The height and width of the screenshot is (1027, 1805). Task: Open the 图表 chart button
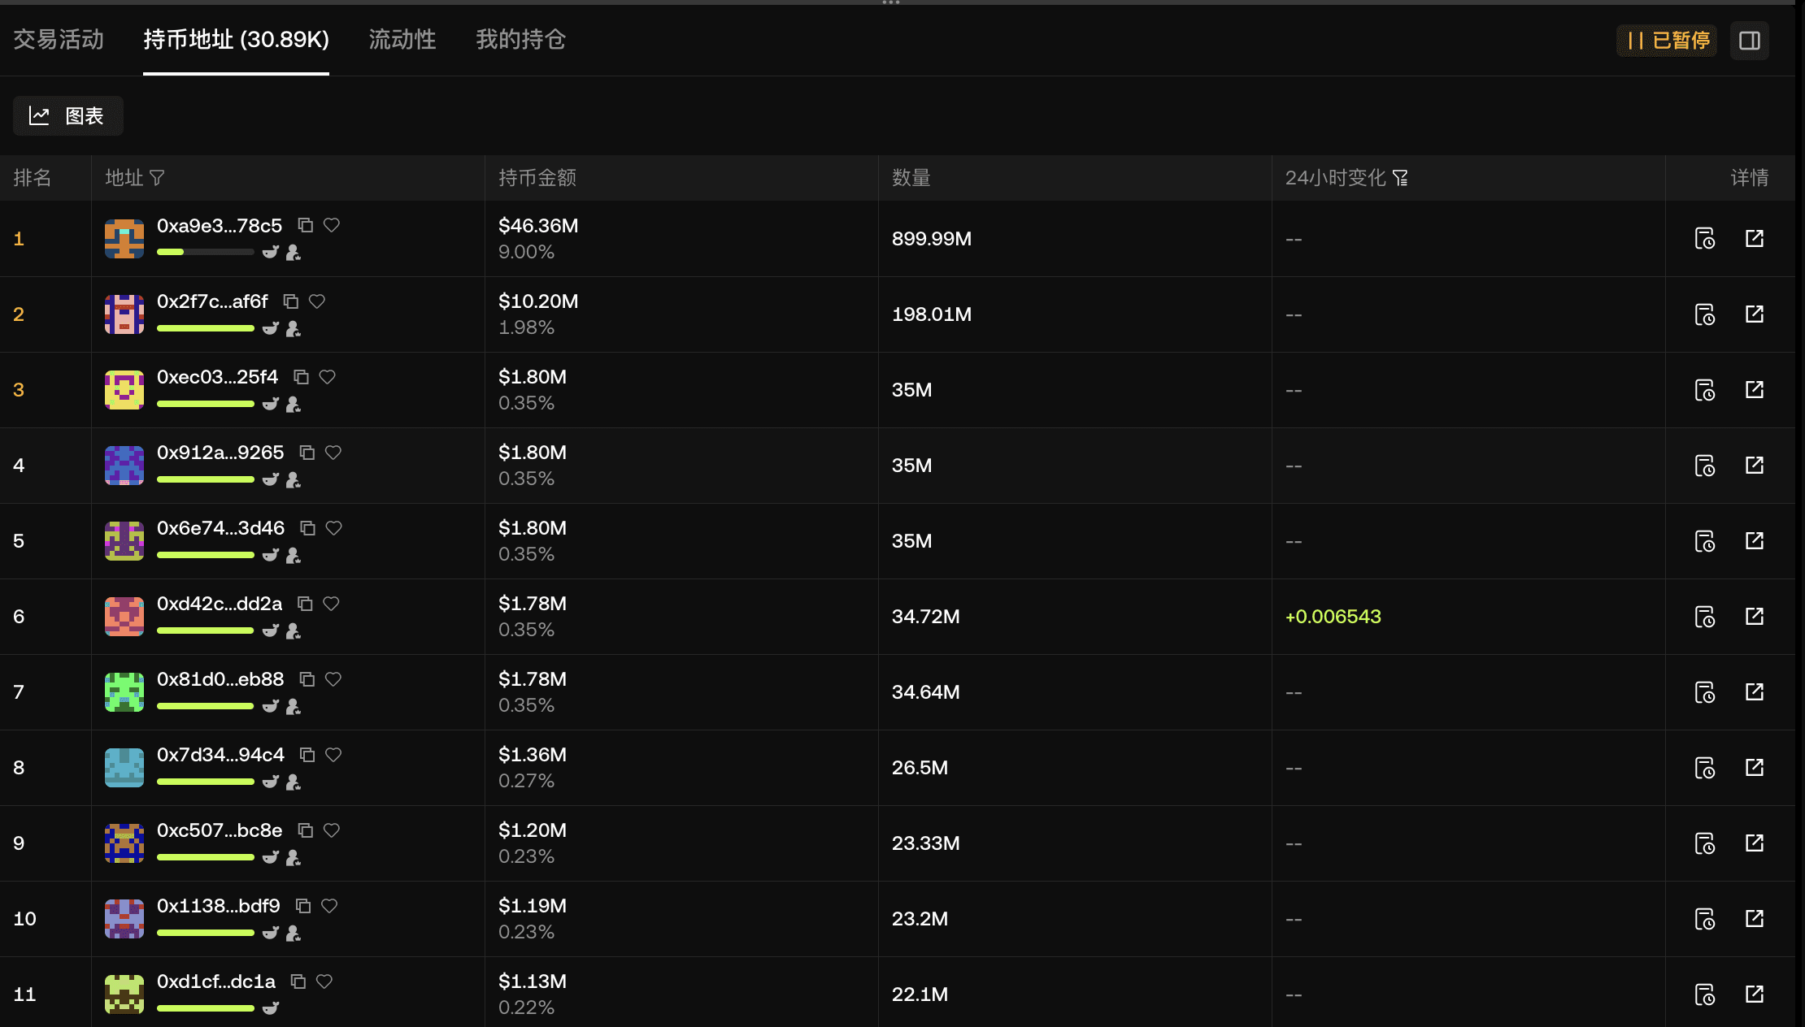[68, 115]
